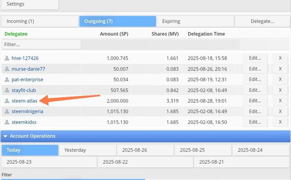Show operations for 2025-08-22
The height and width of the screenshot is (180, 291).
[x=145, y=162]
